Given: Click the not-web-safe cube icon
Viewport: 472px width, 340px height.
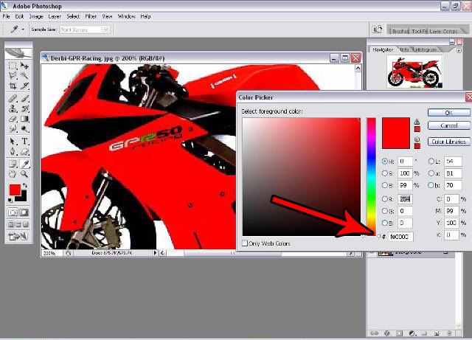Looking at the screenshot, I should [x=417, y=139].
